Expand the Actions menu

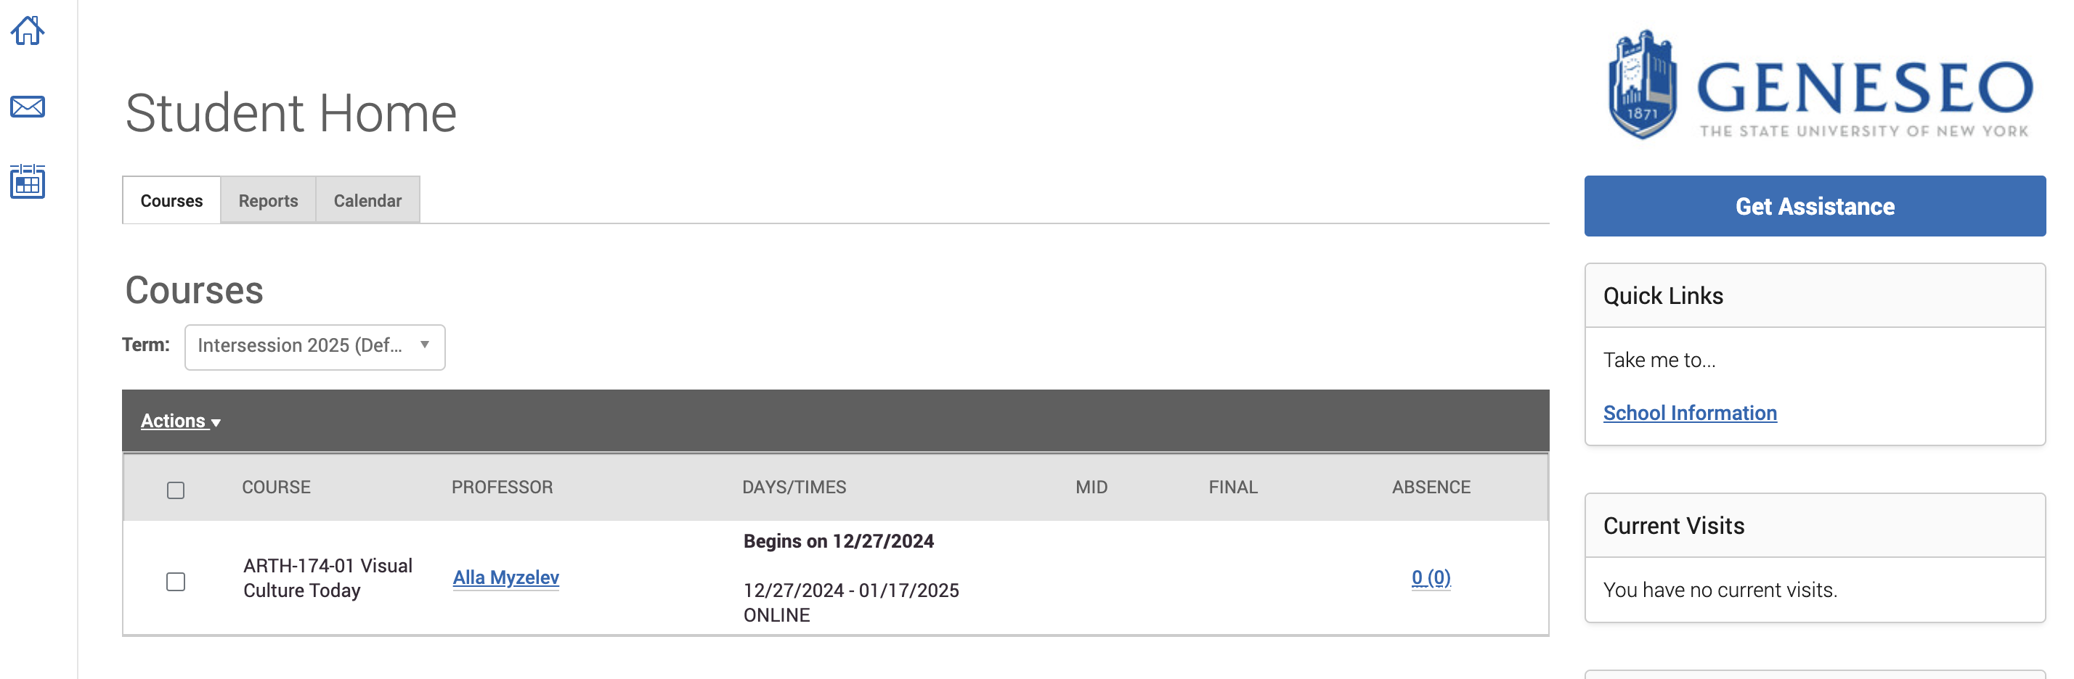coord(180,421)
